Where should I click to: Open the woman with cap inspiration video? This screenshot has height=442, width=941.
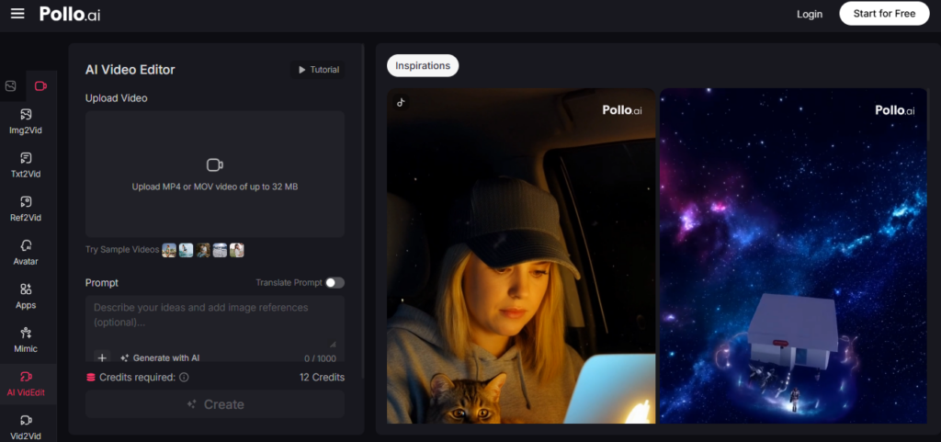pos(521,256)
